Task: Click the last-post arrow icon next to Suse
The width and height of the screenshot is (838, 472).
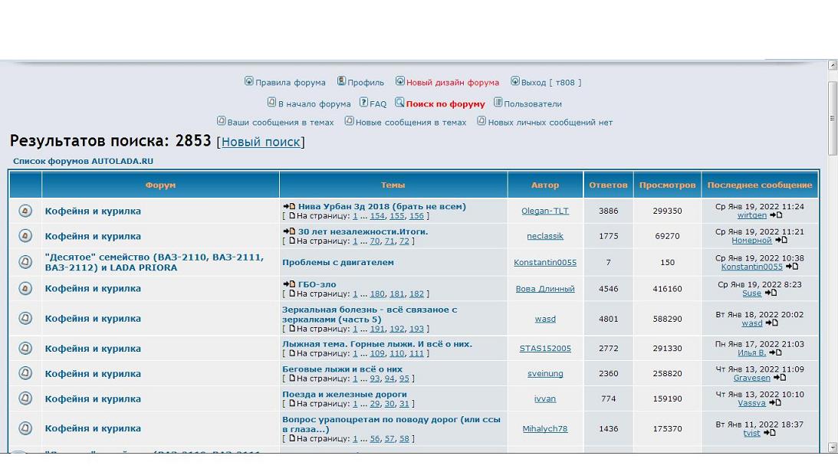Action: tap(771, 293)
